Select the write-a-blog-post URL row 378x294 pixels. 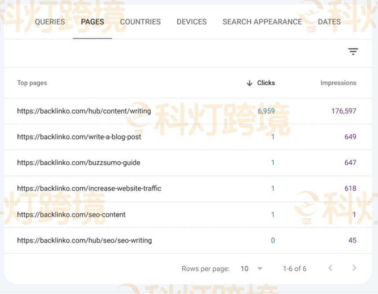tap(79, 137)
